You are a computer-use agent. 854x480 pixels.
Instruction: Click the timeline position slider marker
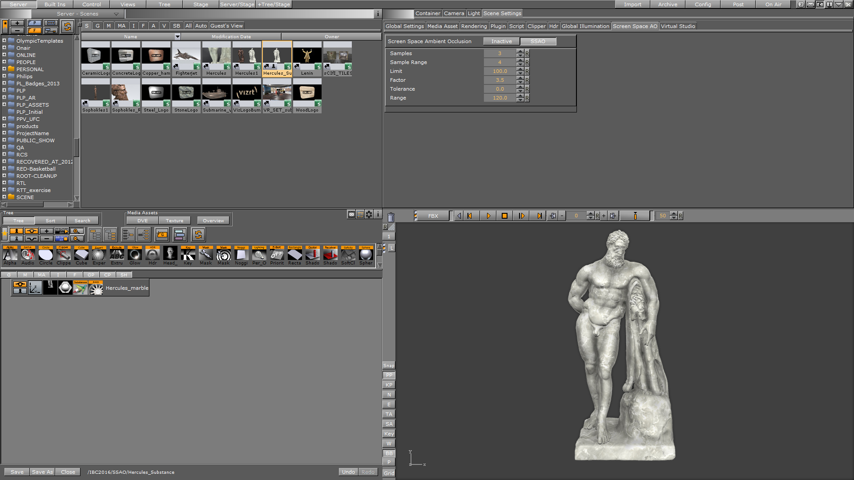point(635,216)
